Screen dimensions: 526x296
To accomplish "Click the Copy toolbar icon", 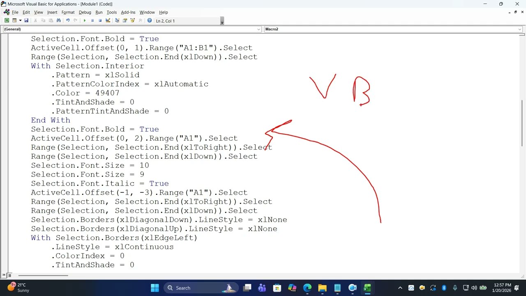I will tap(43, 21).
